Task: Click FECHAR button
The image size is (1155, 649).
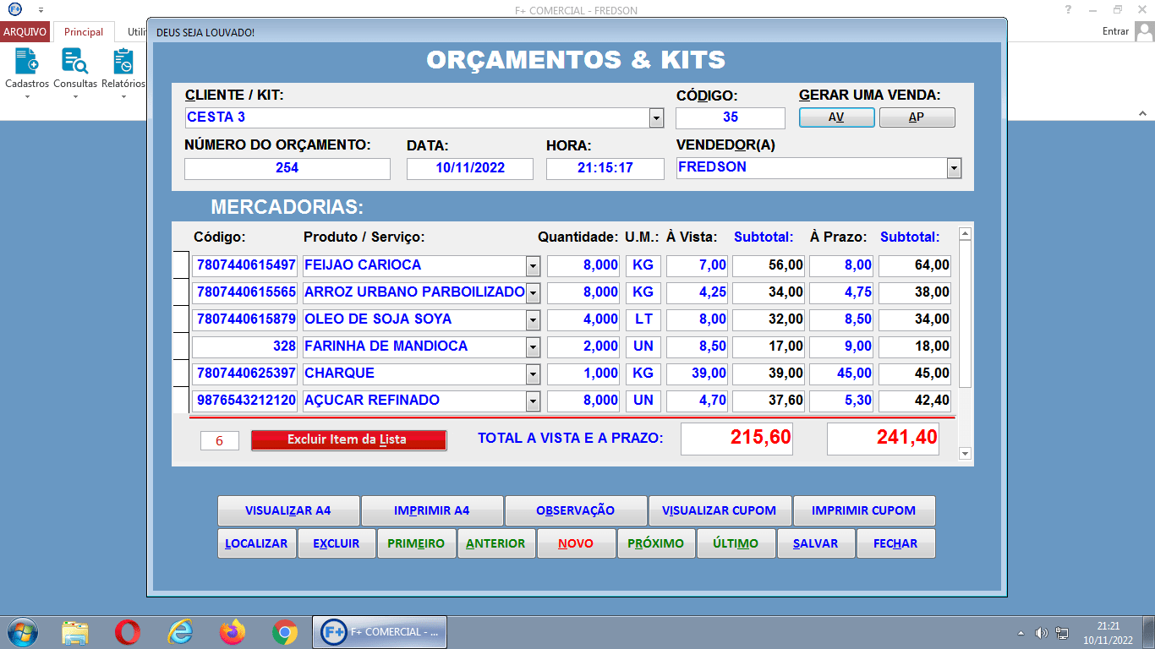Action: (895, 544)
